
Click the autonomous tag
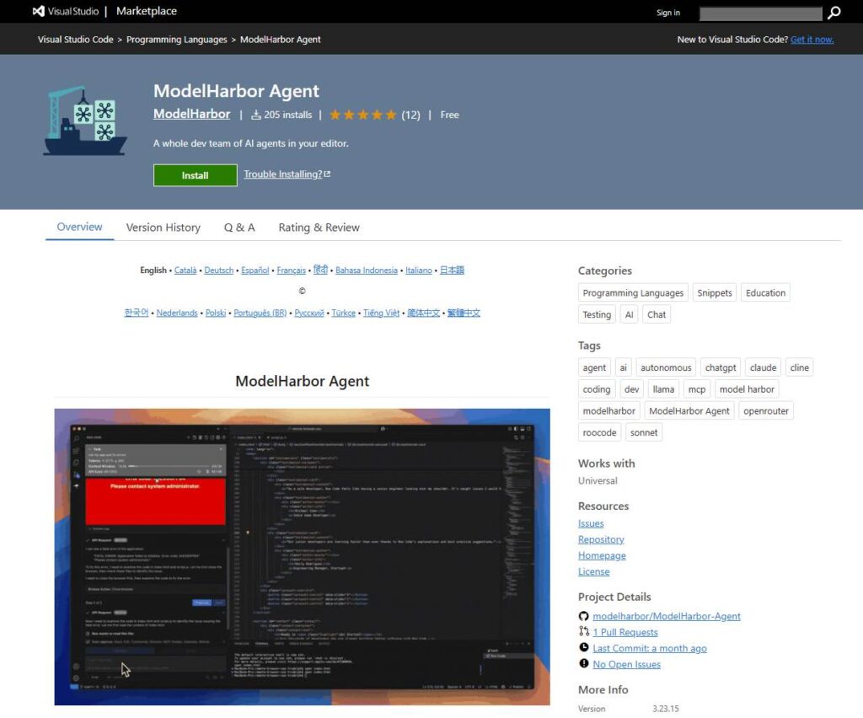coord(666,367)
